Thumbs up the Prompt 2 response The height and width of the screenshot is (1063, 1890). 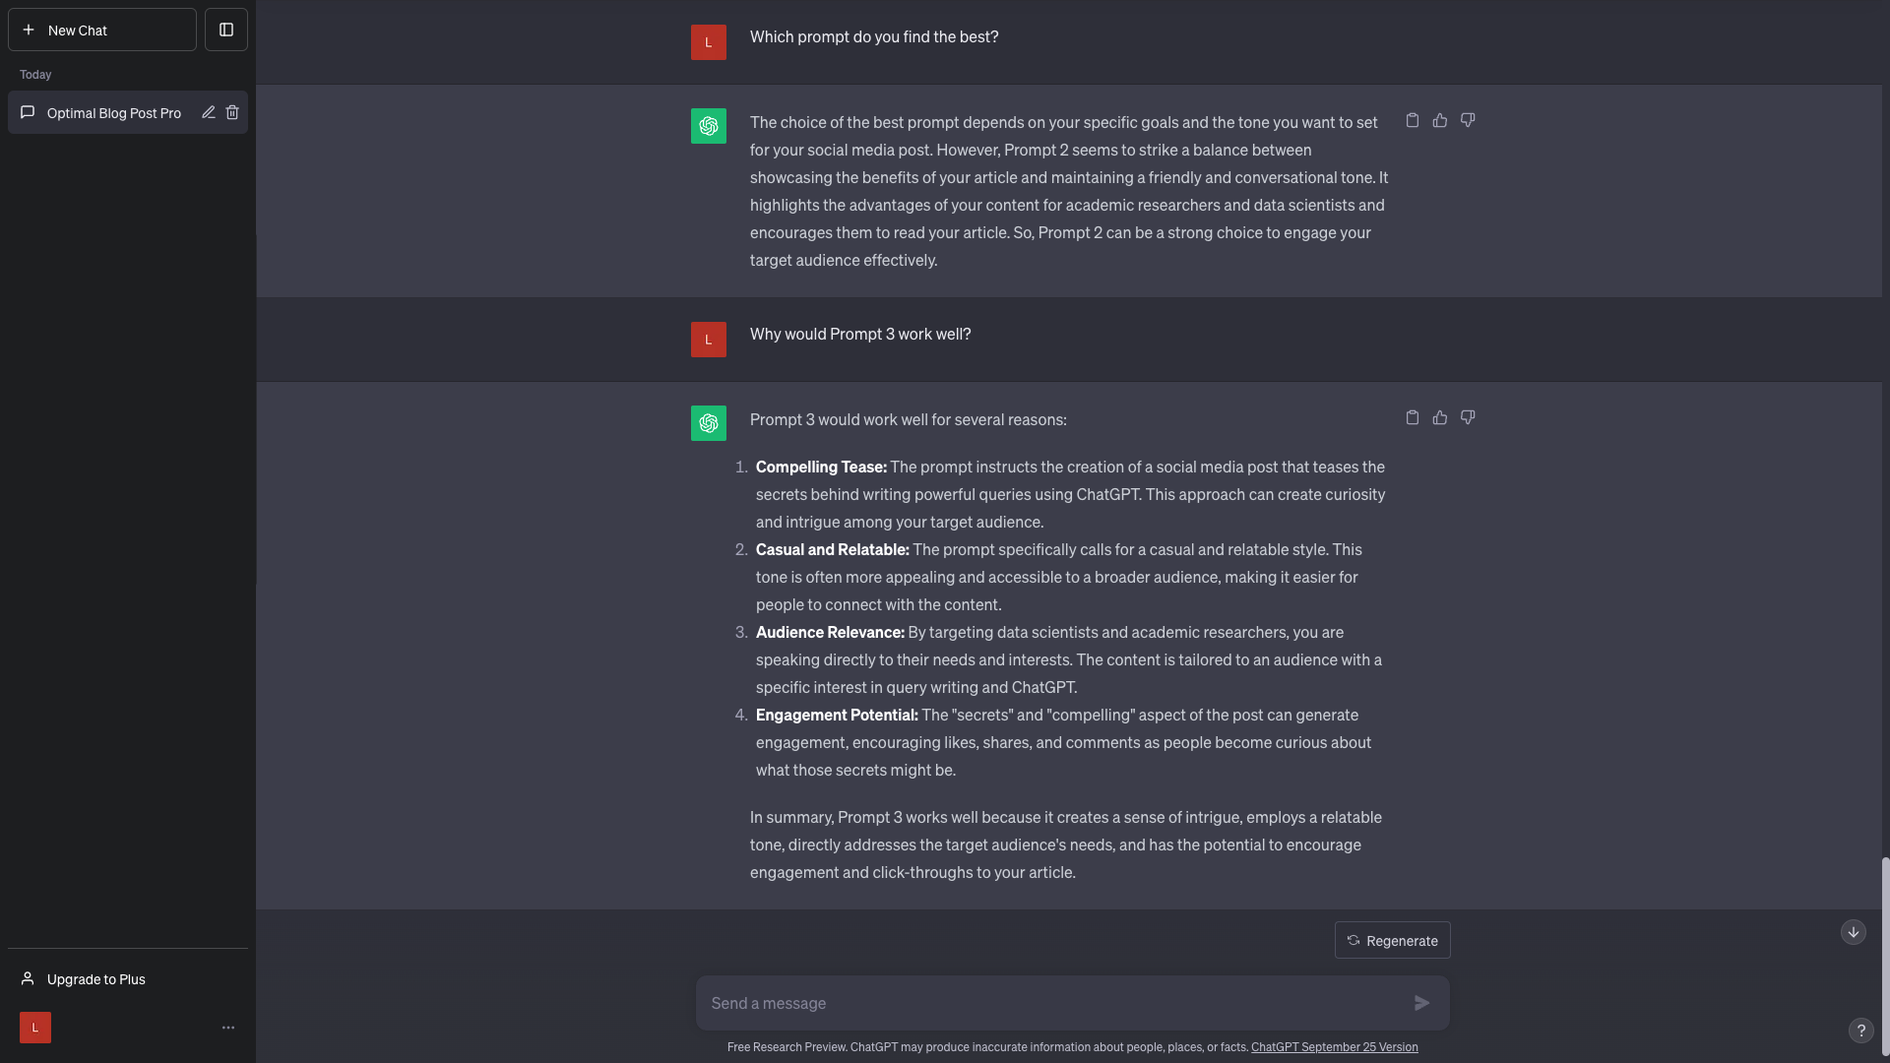pos(1440,120)
